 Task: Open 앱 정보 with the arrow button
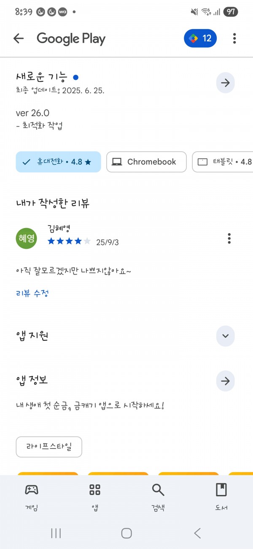pyautogui.click(x=225, y=381)
